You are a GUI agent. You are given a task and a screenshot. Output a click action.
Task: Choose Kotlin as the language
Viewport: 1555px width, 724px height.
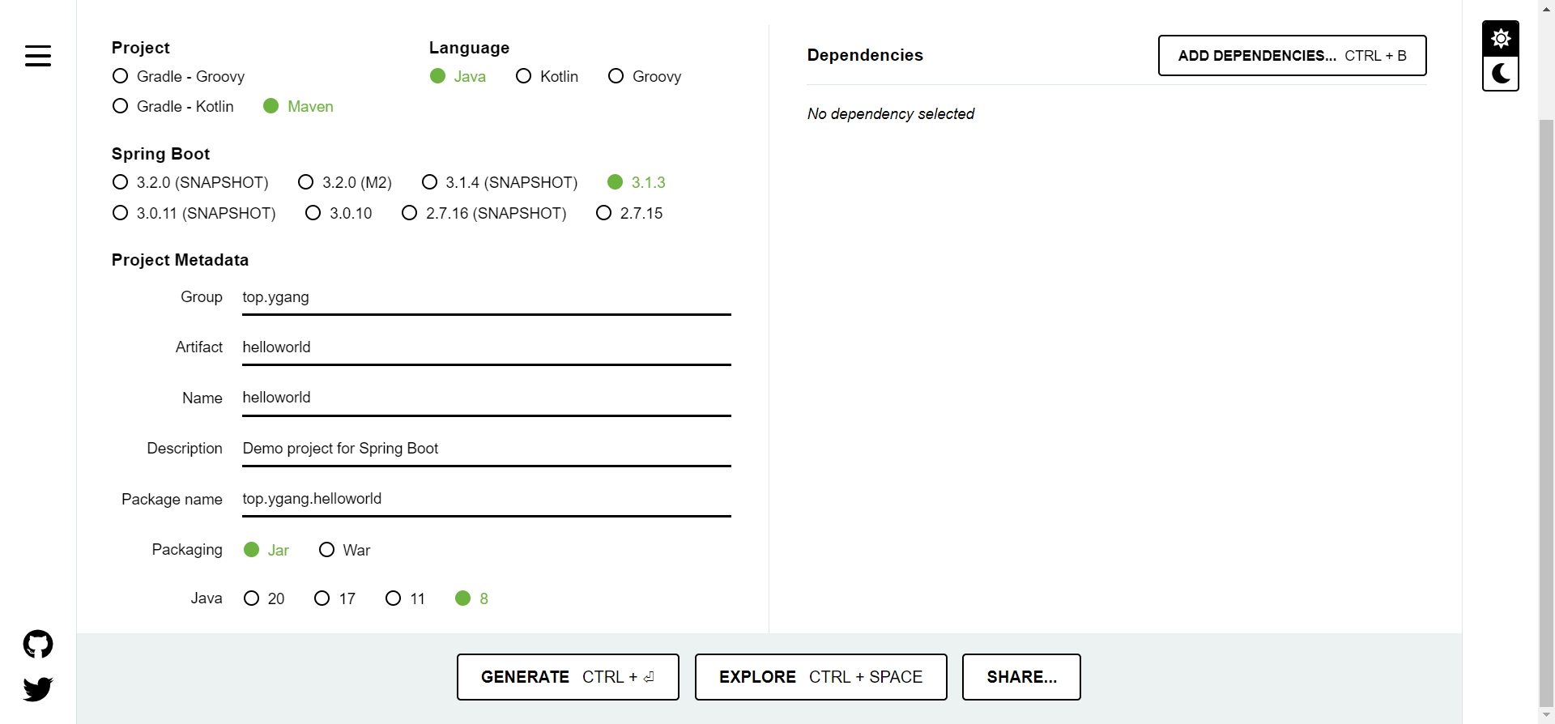click(524, 76)
